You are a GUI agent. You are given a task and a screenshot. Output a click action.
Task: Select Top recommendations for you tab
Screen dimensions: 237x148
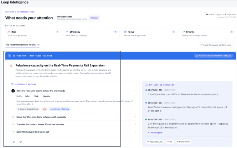coord(22,45)
